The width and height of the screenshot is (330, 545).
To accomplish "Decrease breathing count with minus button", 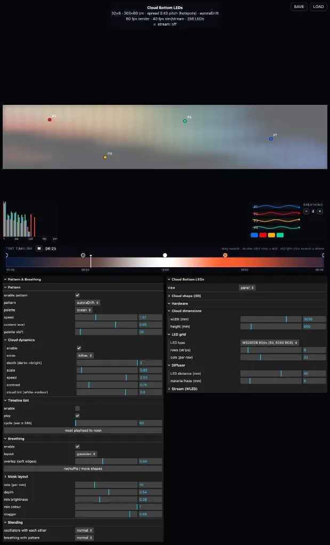I will point(307,211).
